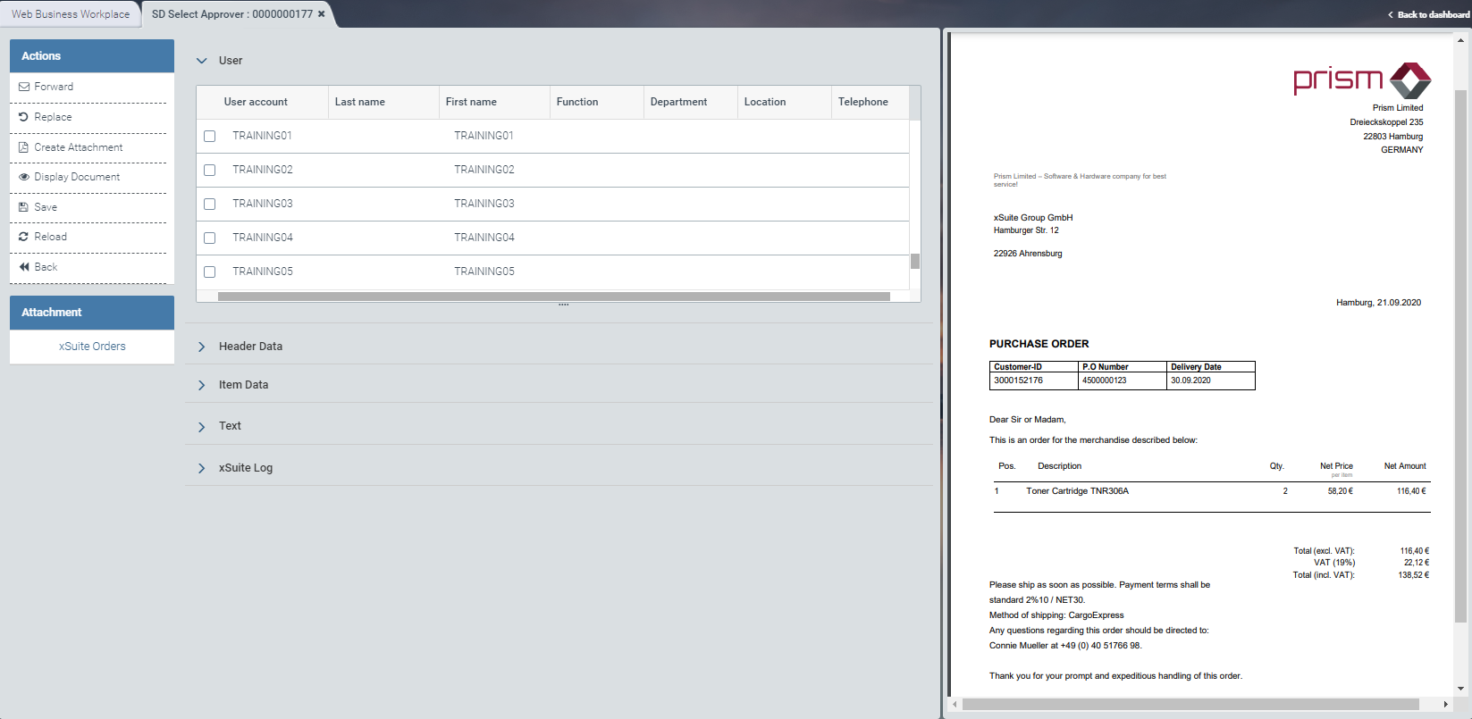Open the xSuite Orders attachment link
Image resolution: width=1472 pixels, height=719 pixels.
(x=92, y=347)
